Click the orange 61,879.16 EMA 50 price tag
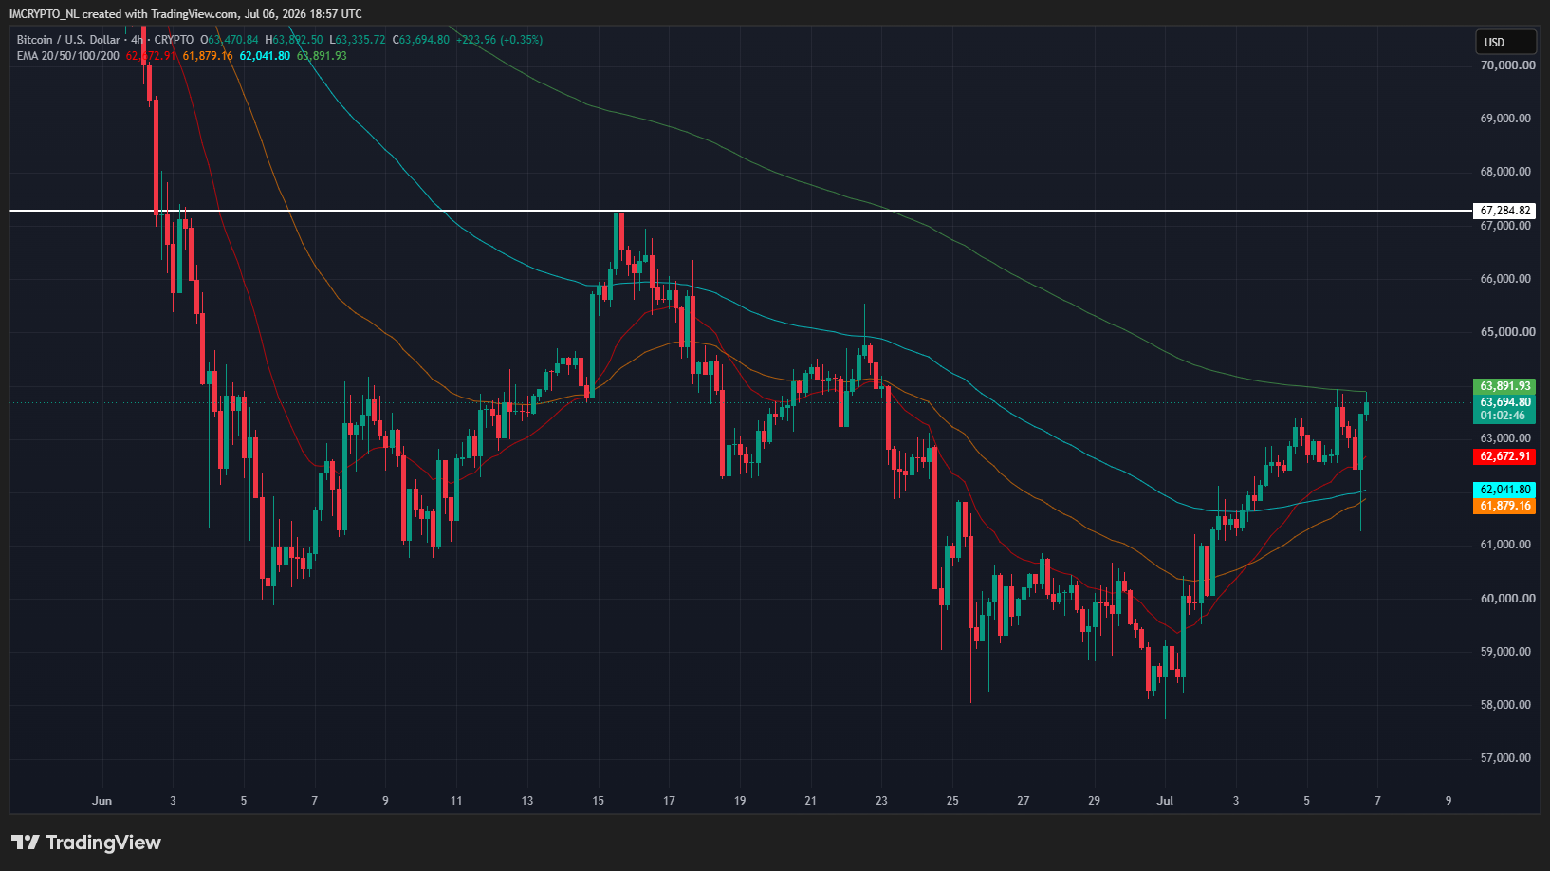Screen dimensions: 1550x871 [1505, 506]
